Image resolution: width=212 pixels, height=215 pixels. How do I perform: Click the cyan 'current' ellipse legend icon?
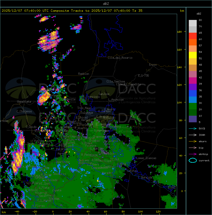click(193, 160)
